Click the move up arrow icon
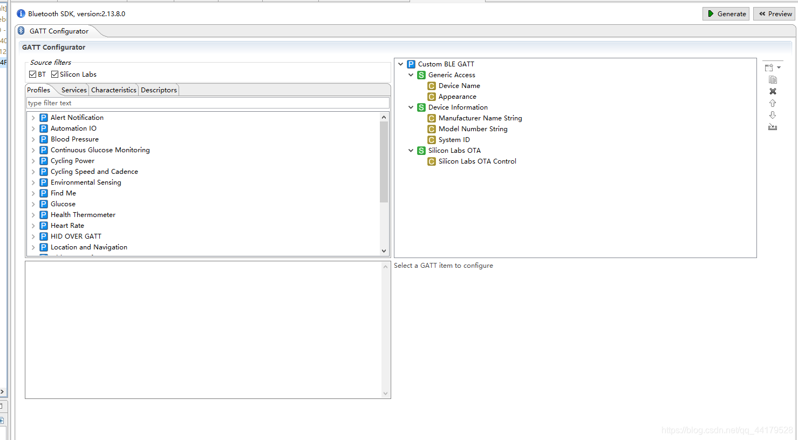The width and height of the screenshot is (798, 440). (x=773, y=103)
